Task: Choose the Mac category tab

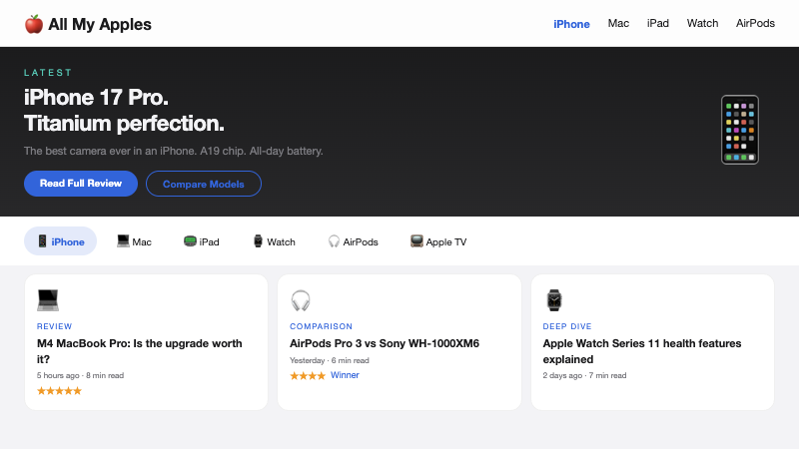Action: (x=134, y=241)
